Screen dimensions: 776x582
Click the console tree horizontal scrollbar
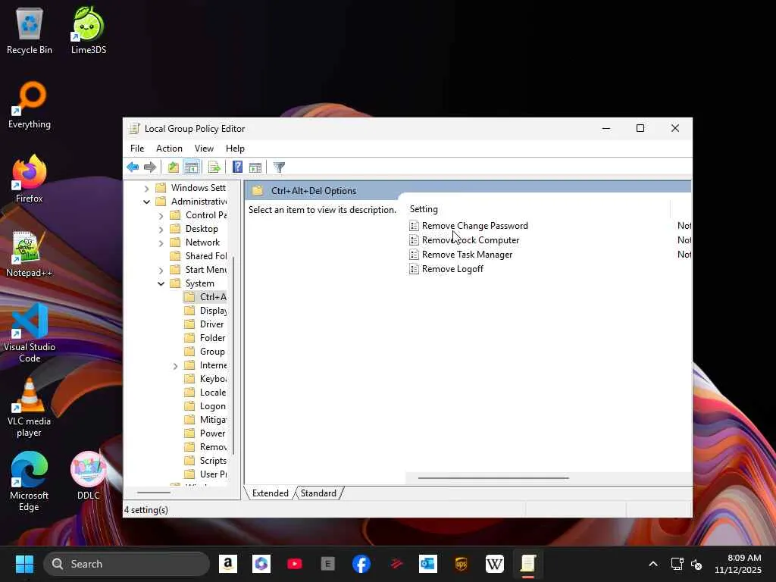point(153,493)
